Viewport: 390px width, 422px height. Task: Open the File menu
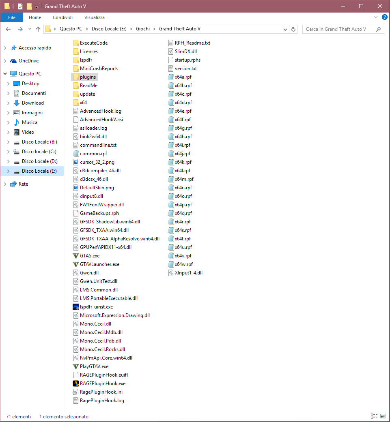coord(12,17)
